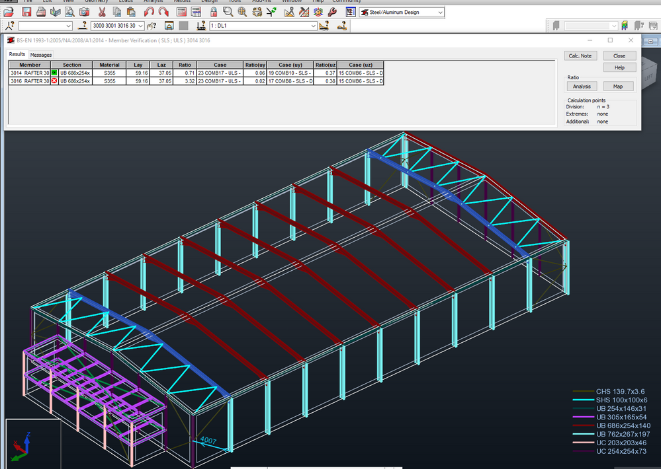
Task: Click the Copy icon on the toolbar
Action: click(x=116, y=11)
